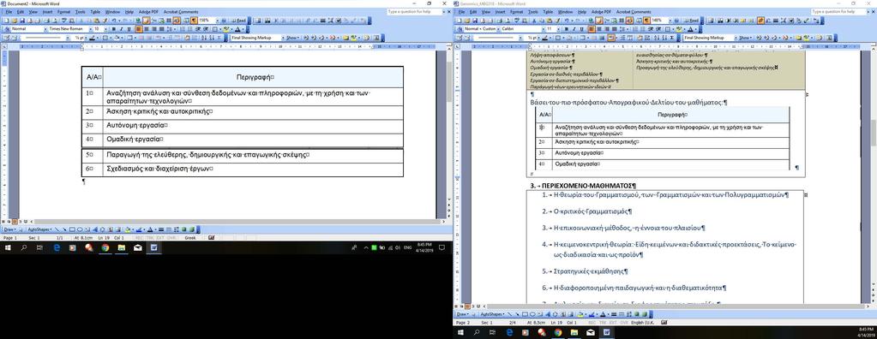The height and width of the screenshot is (339, 877).
Task: Click the Undo icon in the left toolbar
Action: [x=113, y=20]
